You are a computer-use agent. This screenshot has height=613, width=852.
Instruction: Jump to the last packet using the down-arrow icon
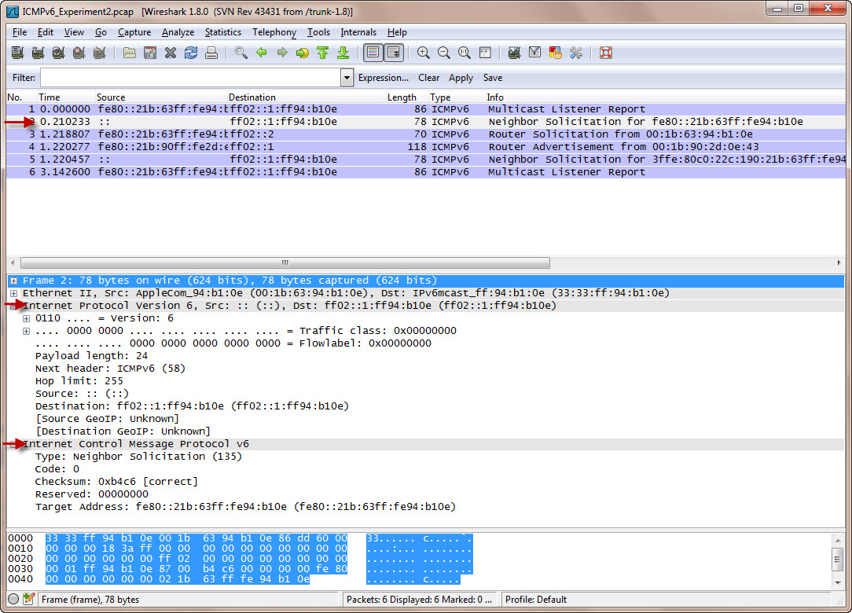click(x=343, y=53)
